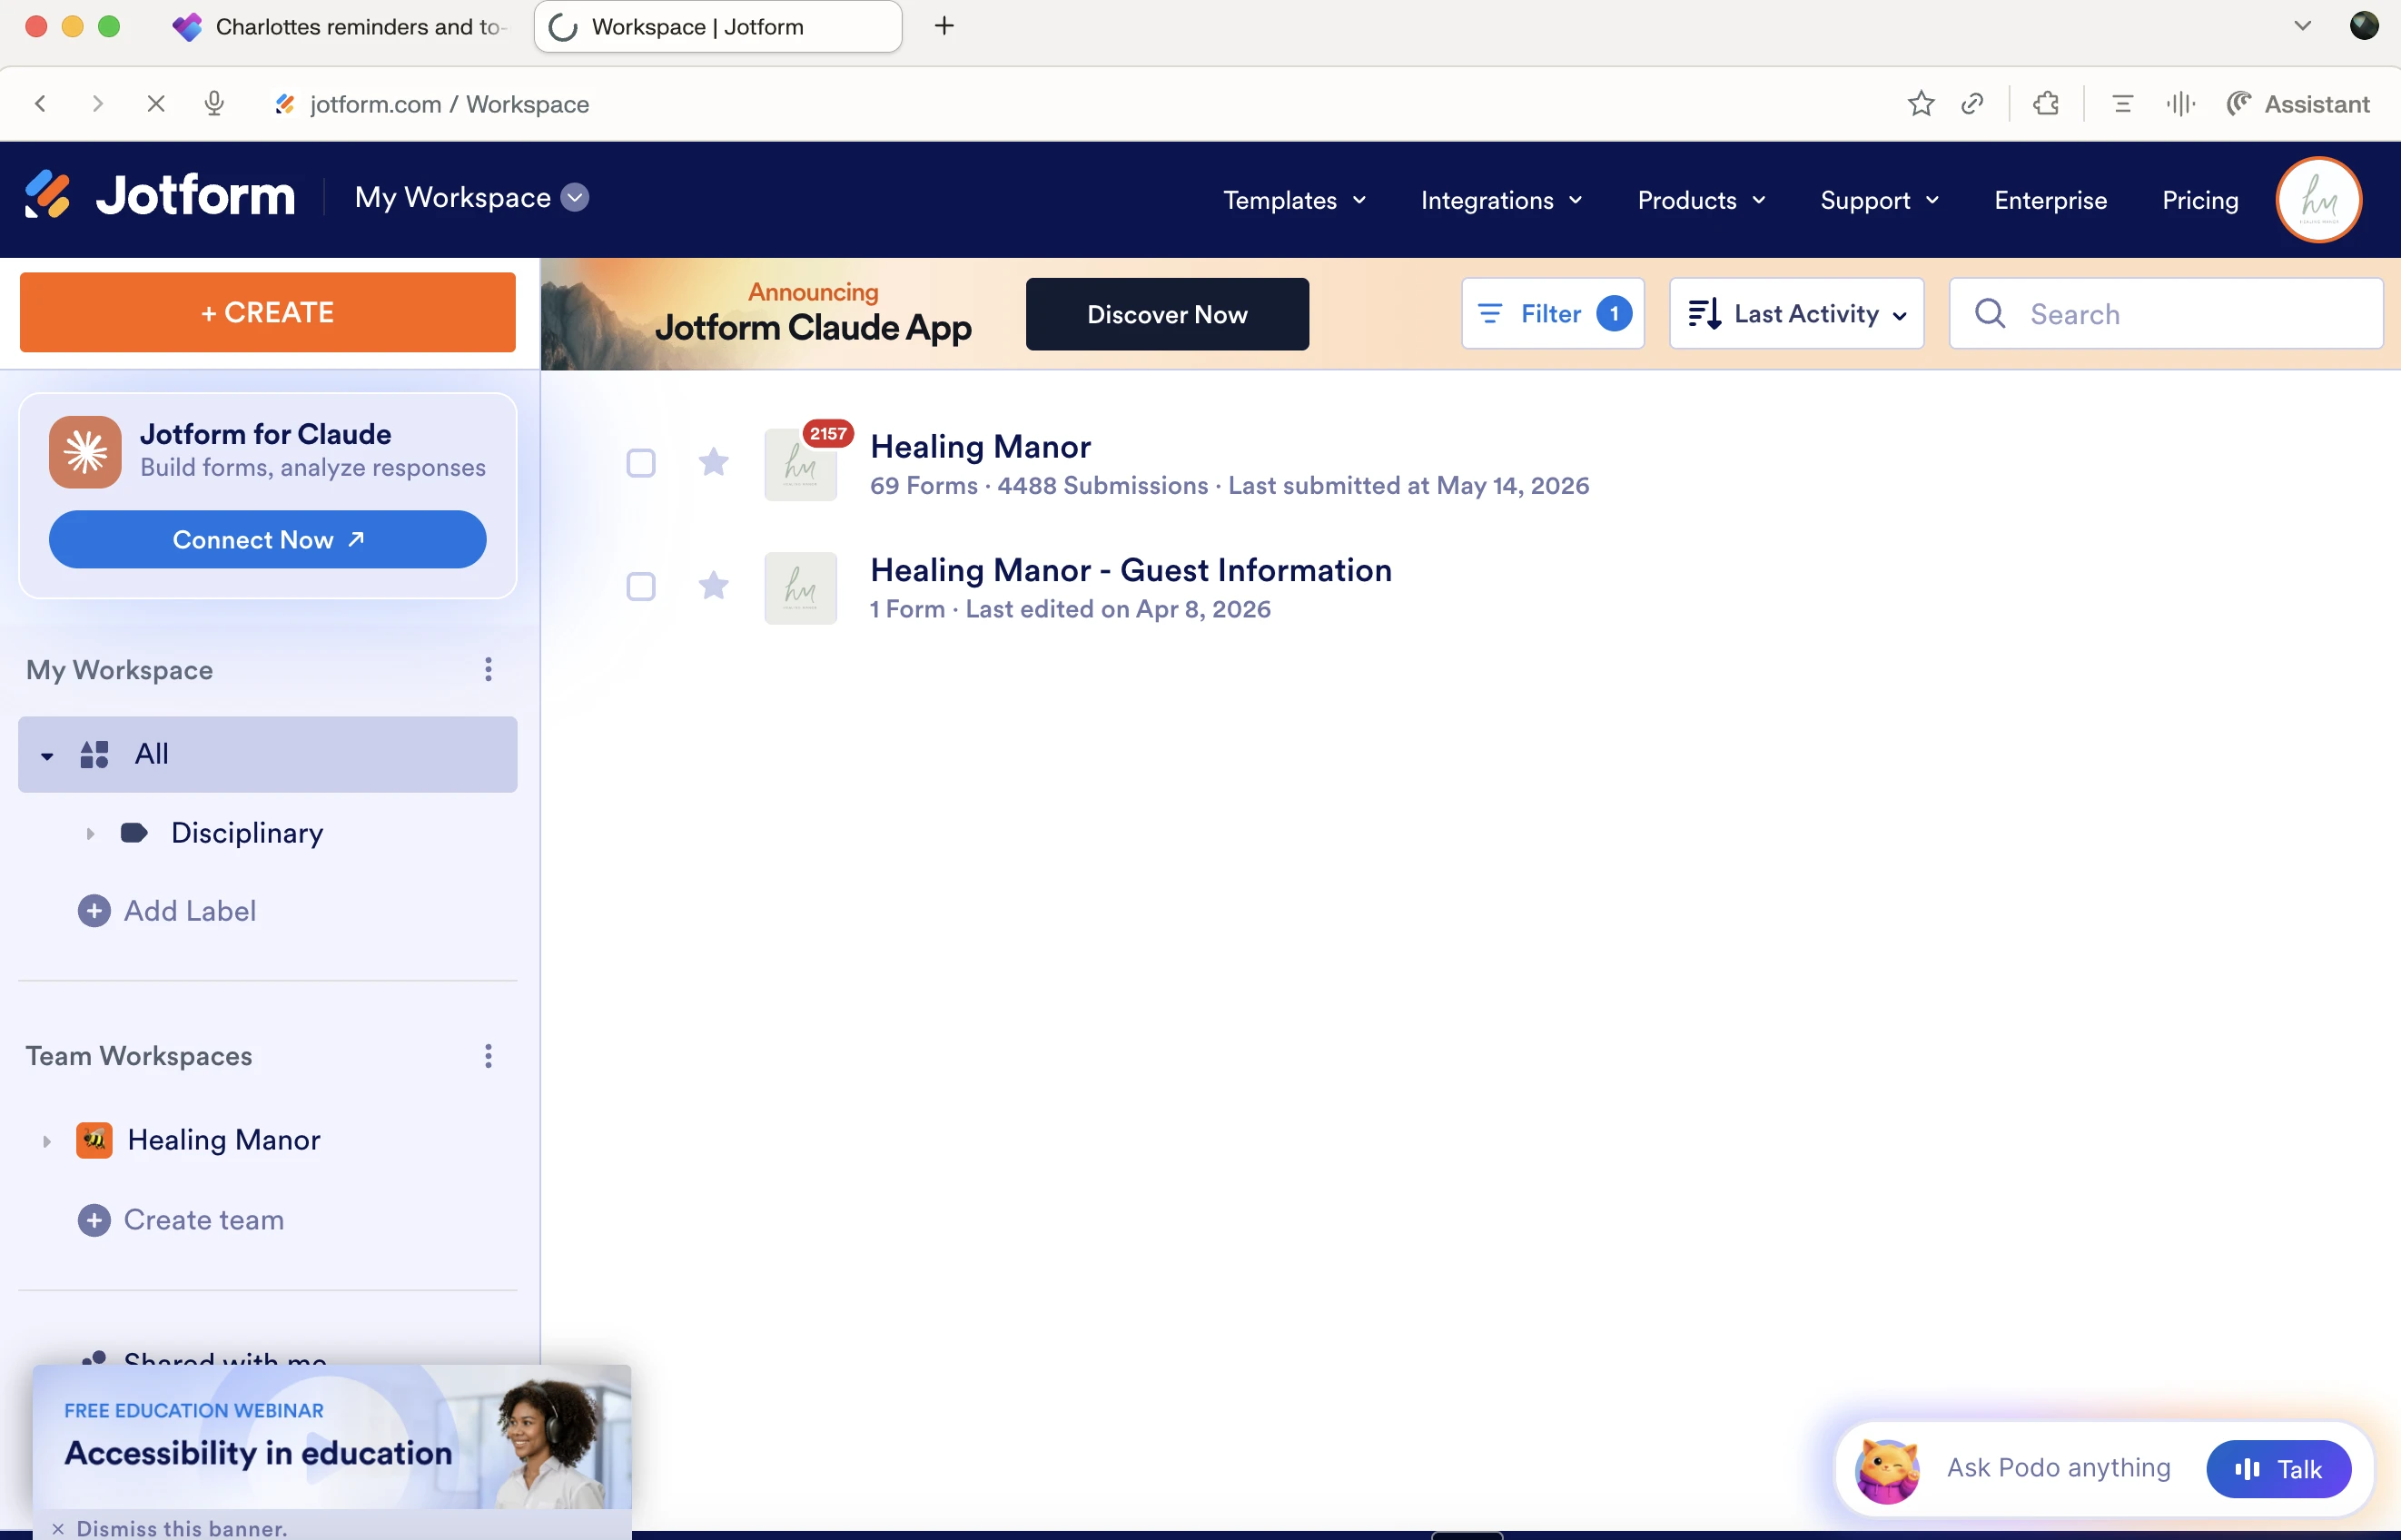Click the Healing Manor - Guest Information thumbnail
Viewport: 2401px width, 1540px height.
coord(801,588)
